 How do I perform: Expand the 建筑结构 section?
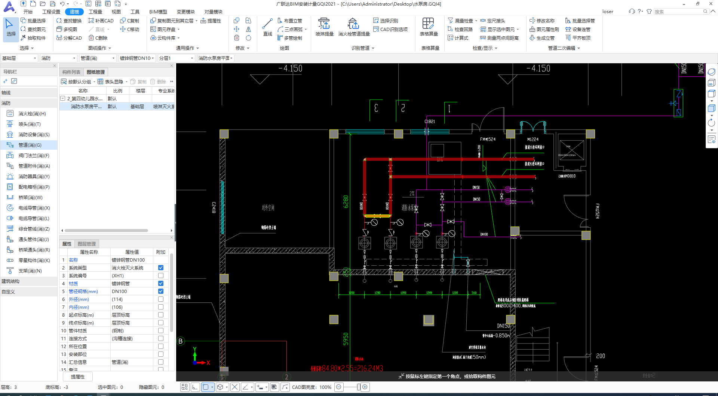pos(29,281)
